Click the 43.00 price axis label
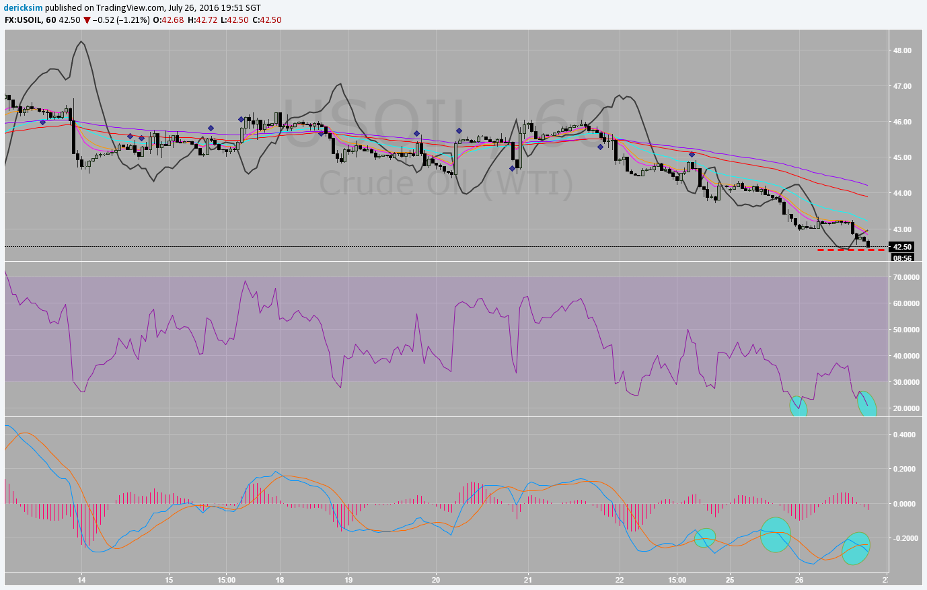 point(903,229)
